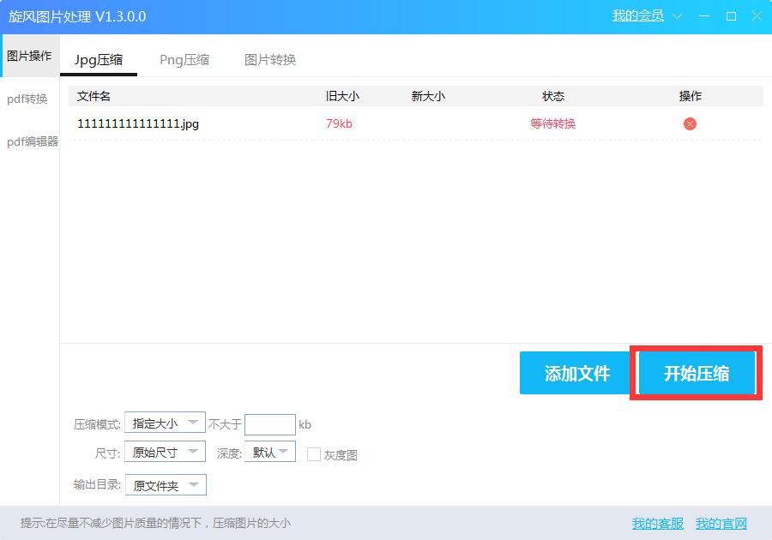This screenshot has height=540, width=772.
Task: Expand the 深度 depth dropdown set to 默认
Action: (x=269, y=452)
